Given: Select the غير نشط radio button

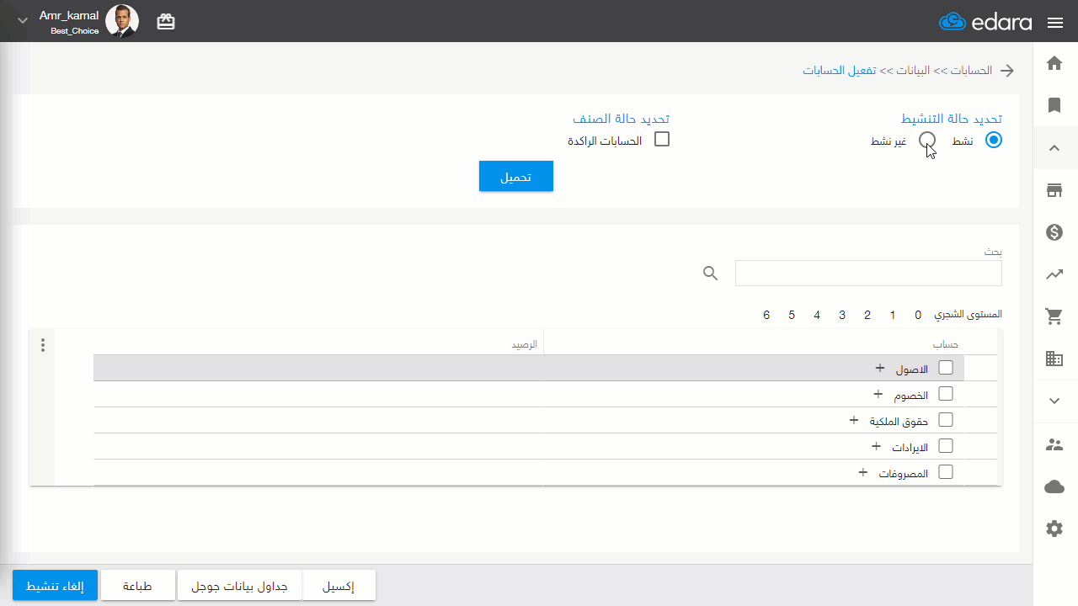Looking at the screenshot, I should (927, 141).
